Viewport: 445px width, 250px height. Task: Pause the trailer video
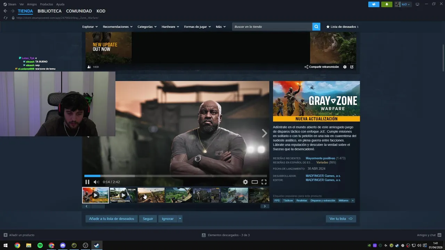coord(87,182)
